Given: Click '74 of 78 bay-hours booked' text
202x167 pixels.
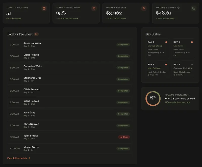Looking at the screenshot, I should tap(180, 99).
